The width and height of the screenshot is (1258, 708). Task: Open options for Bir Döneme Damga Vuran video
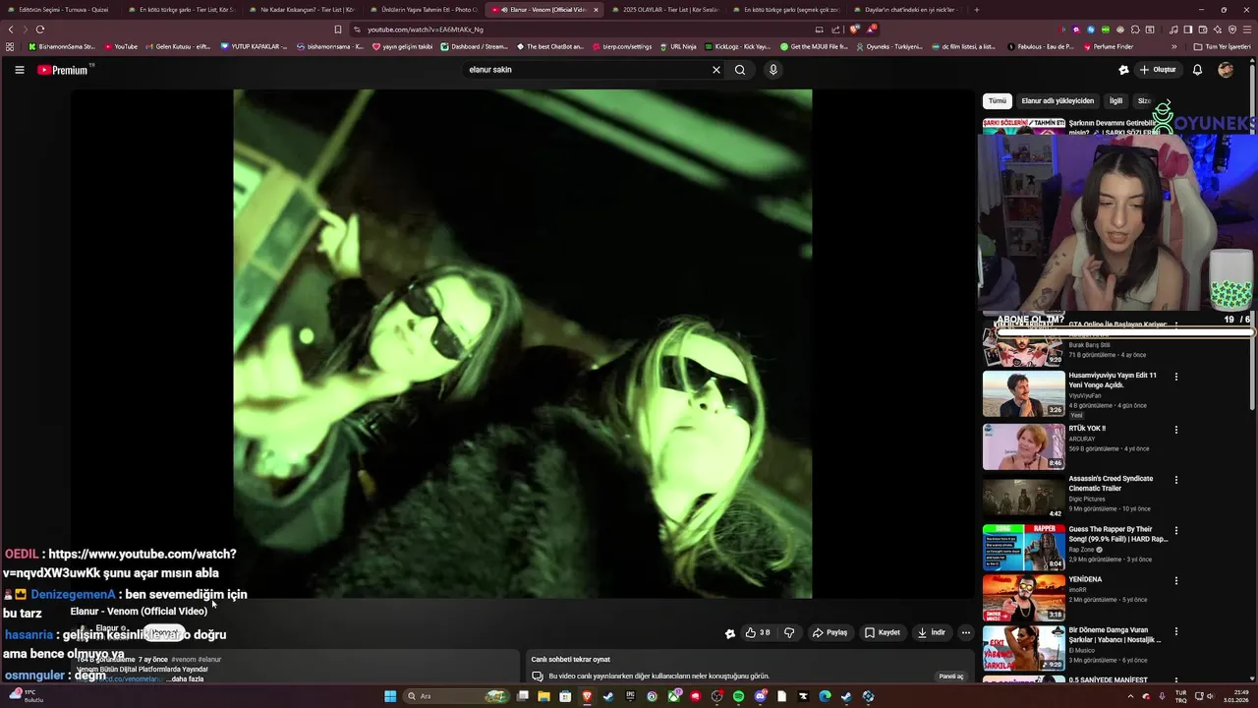[1175, 631]
